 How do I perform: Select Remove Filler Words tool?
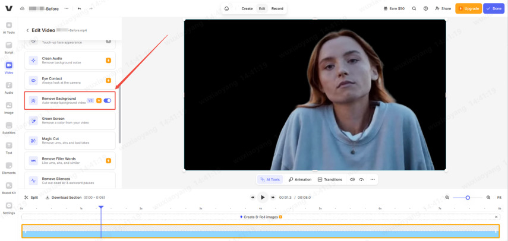(x=70, y=161)
